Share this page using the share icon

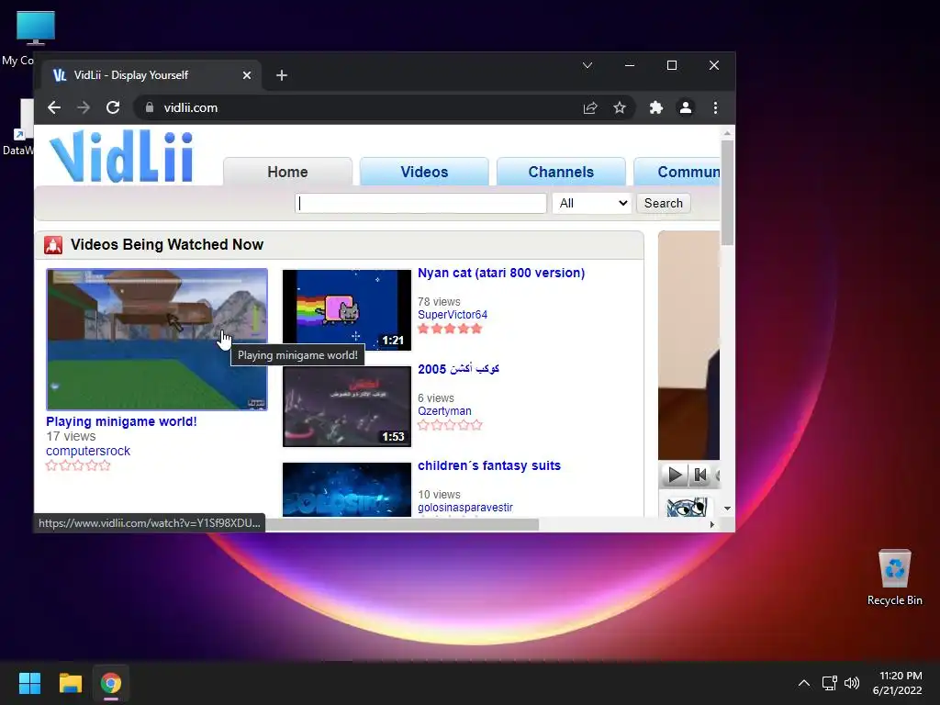point(590,108)
